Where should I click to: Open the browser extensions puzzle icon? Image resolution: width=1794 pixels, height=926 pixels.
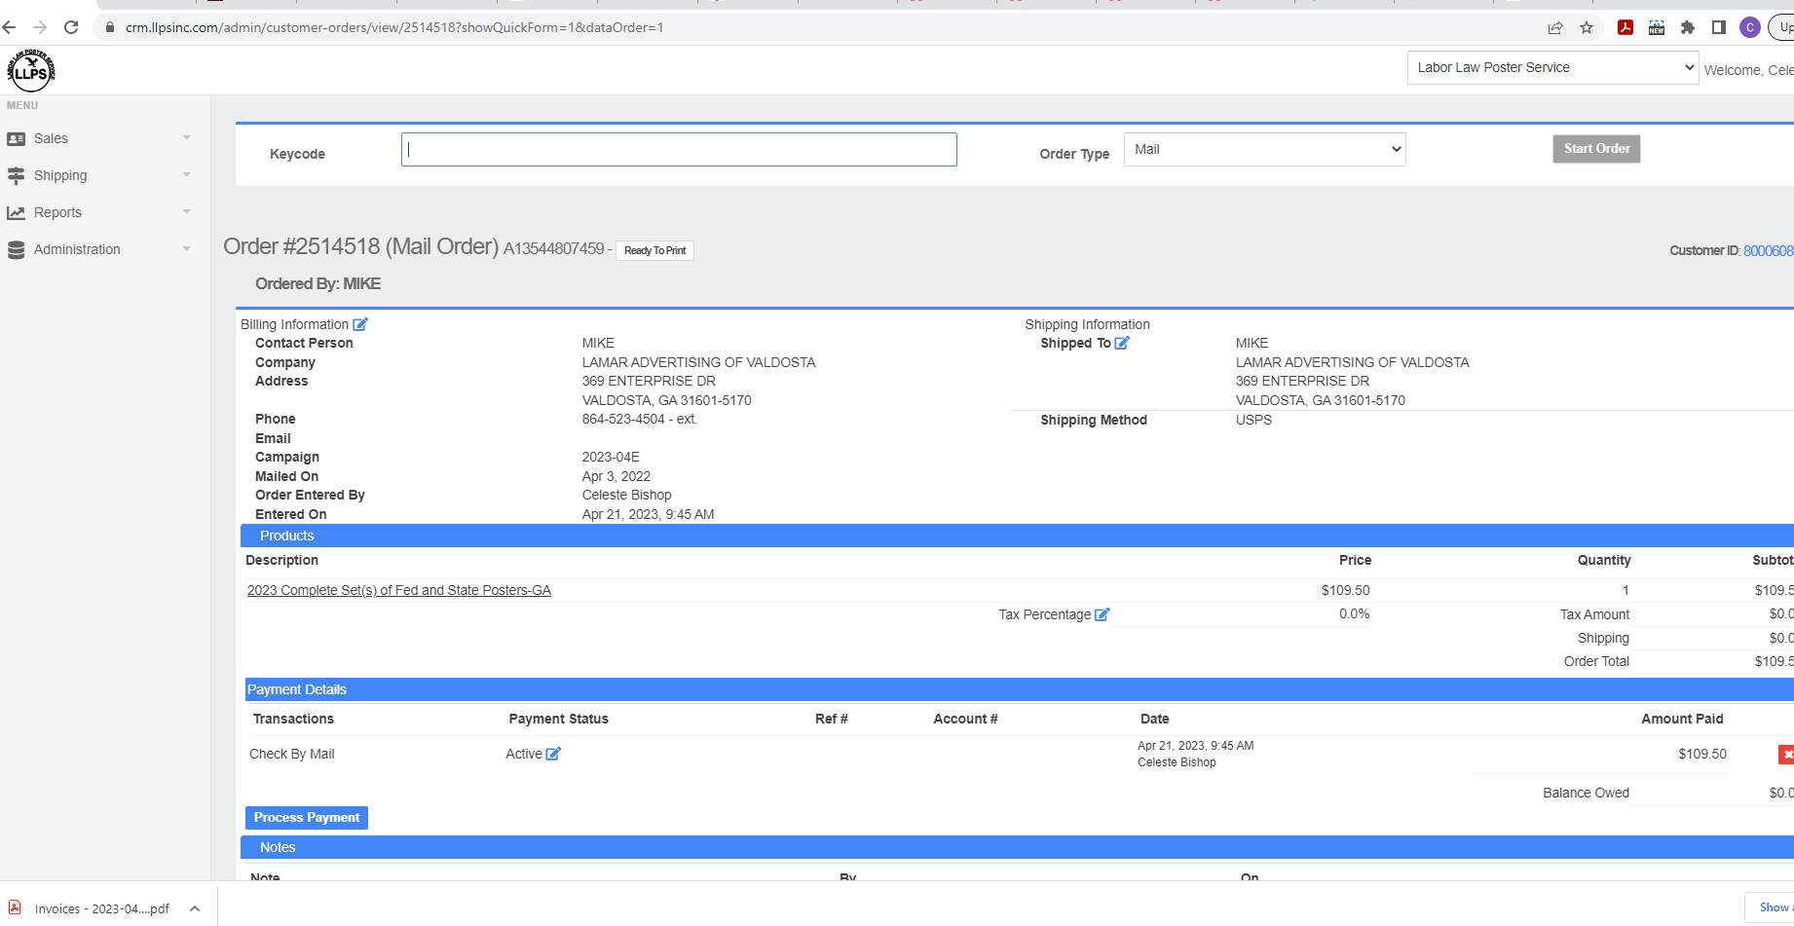click(1688, 27)
